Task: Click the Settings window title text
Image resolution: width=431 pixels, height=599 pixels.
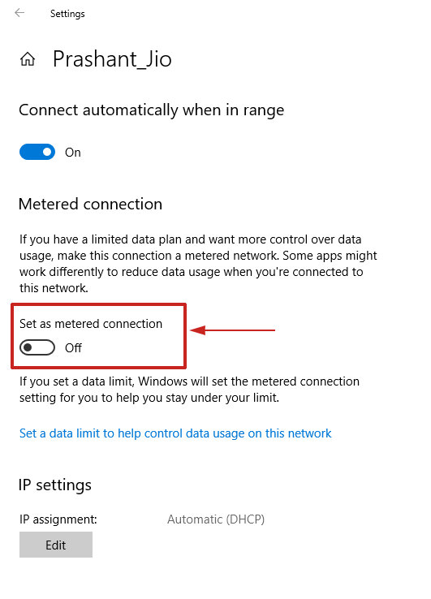Action: click(x=67, y=14)
